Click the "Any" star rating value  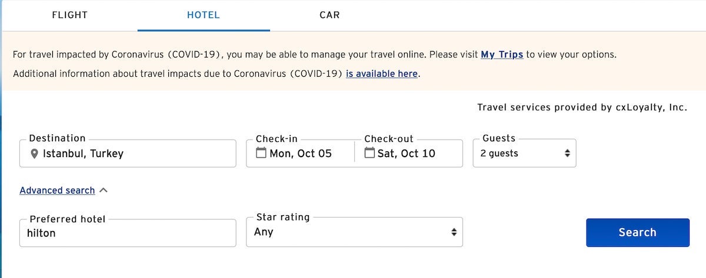264,232
